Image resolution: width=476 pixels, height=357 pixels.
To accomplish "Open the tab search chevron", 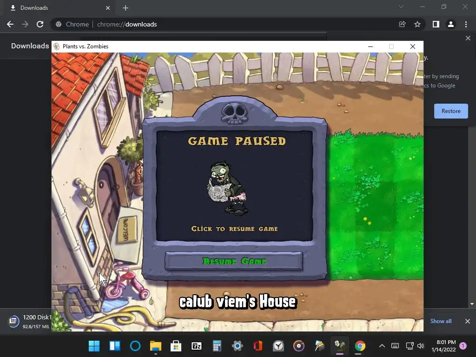I will coord(401,7).
